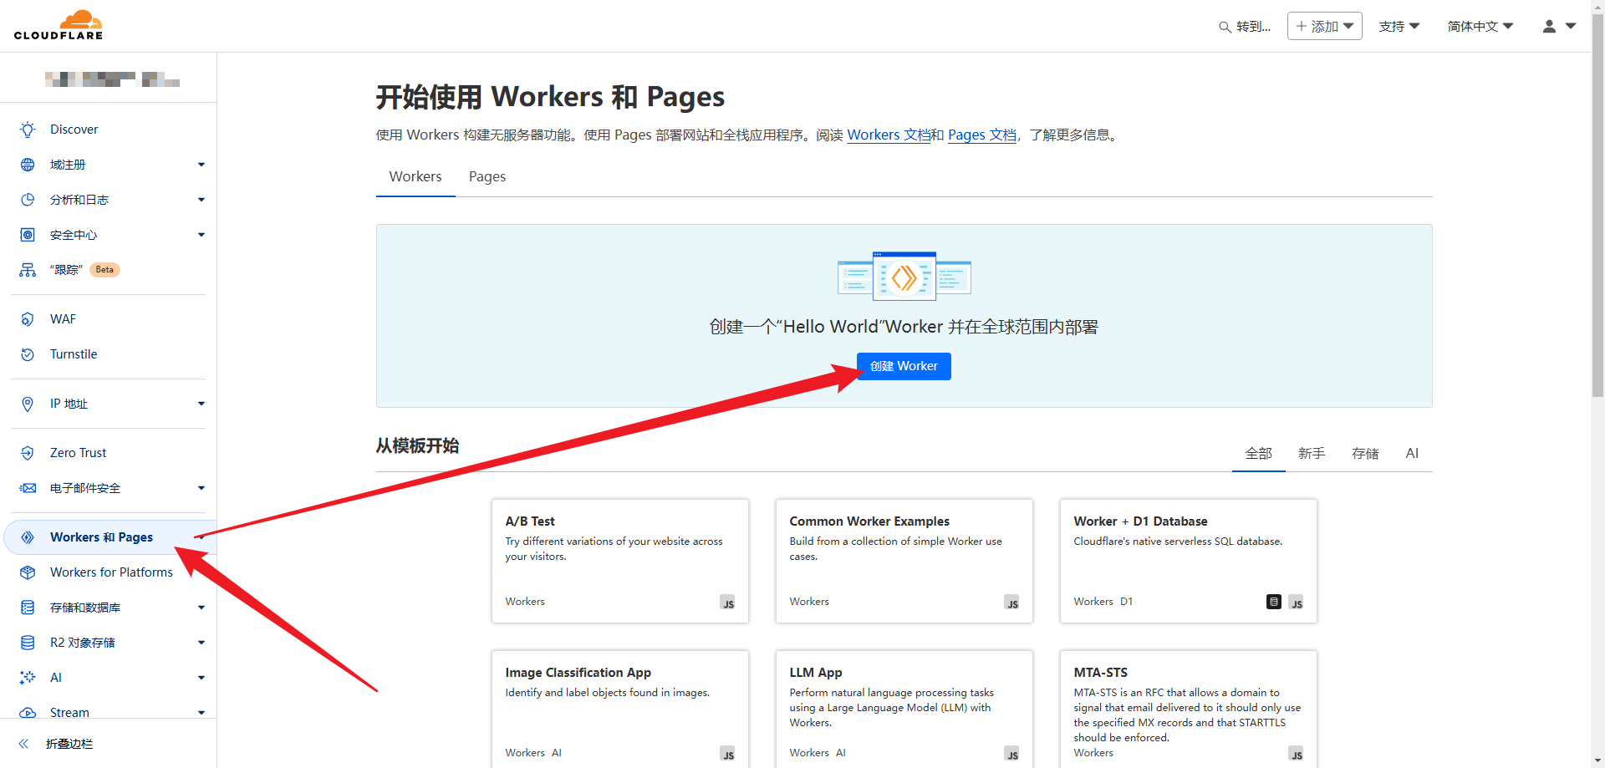
Task: Click the Workers for Platforms cube icon
Action: coord(28,572)
